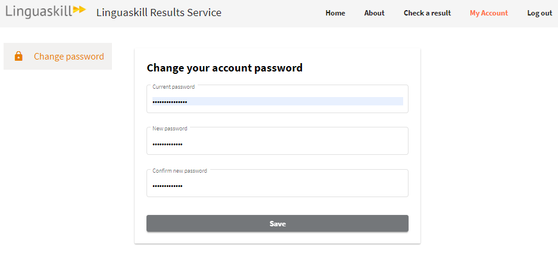The image size is (558, 265).
Task: Click the Linguaskill wordmark logo
Action: pos(45,11)
